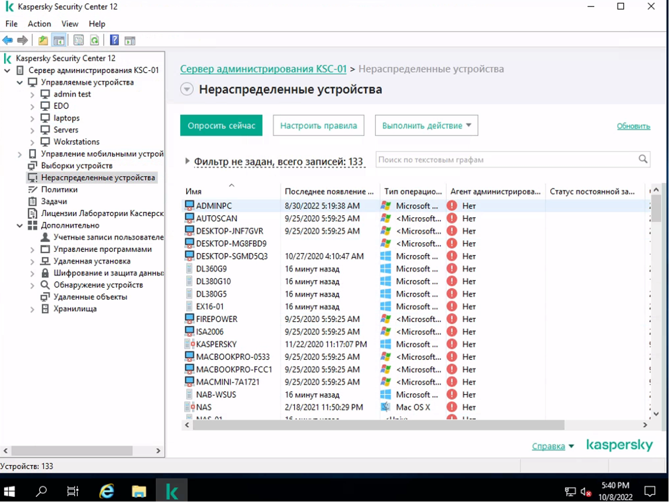Click the Опросить сейчас button
This screenshot has height=502, width=669.
pyautogui.click(x=221, y=125)
